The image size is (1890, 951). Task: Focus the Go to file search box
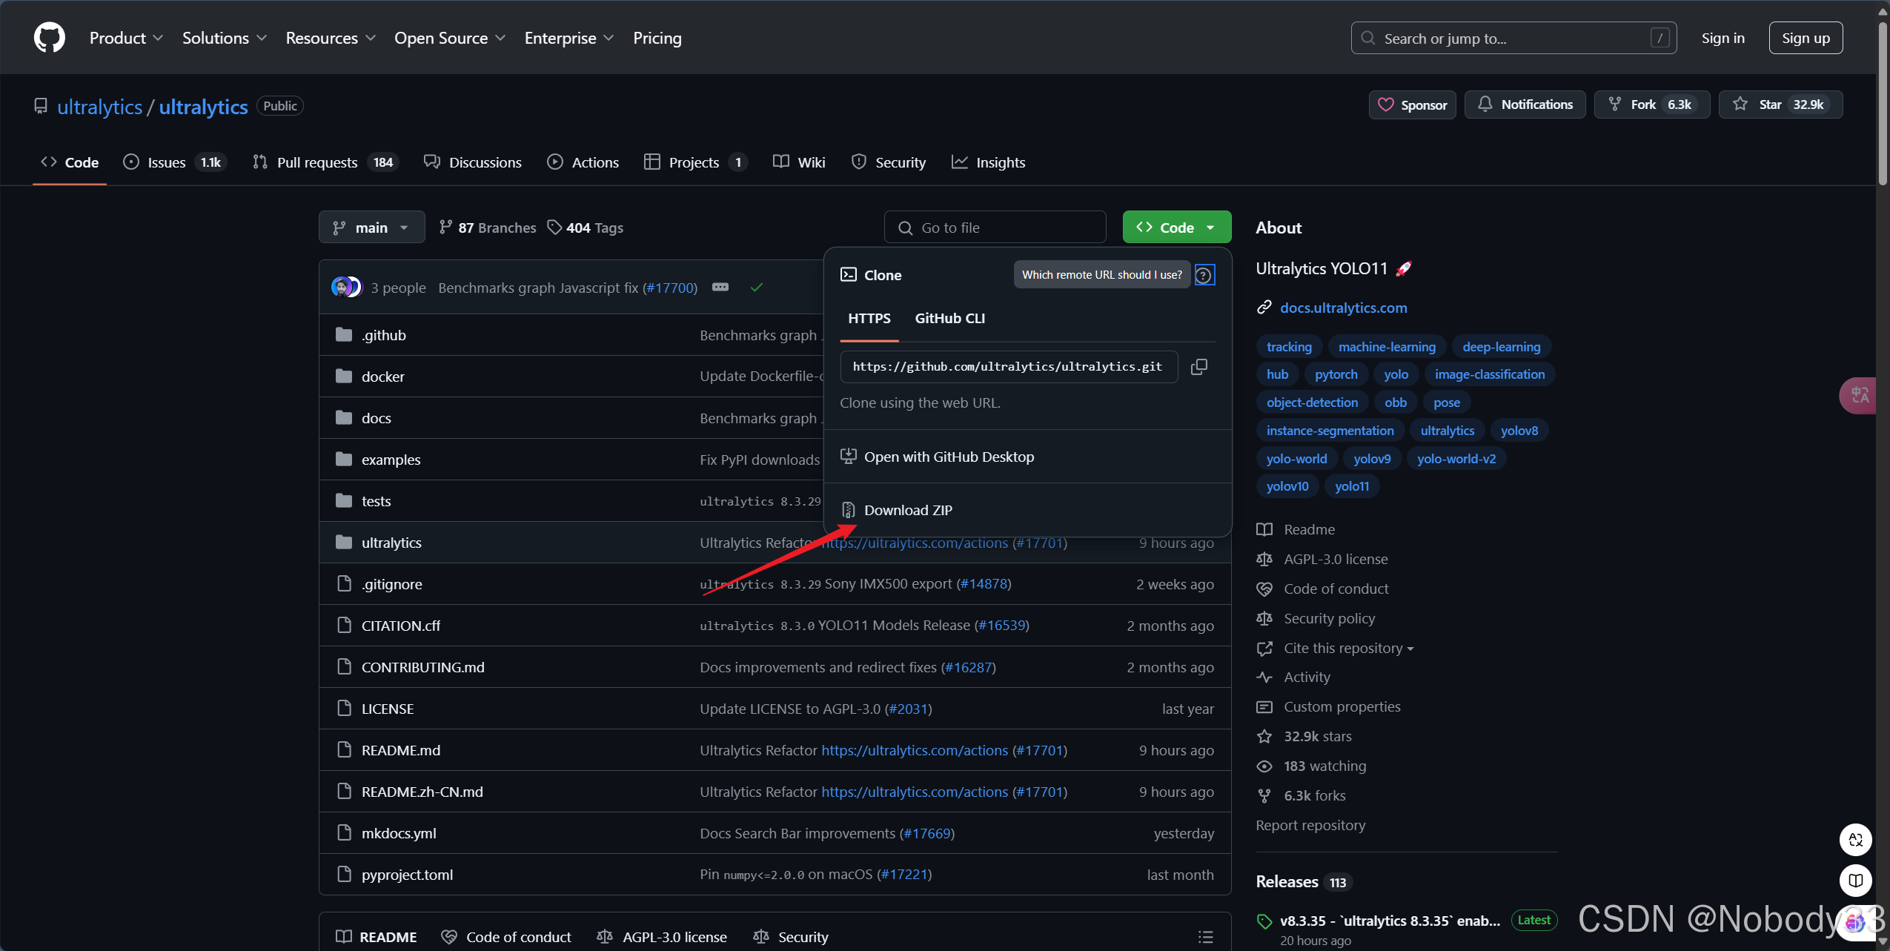(x=995, y=228)
